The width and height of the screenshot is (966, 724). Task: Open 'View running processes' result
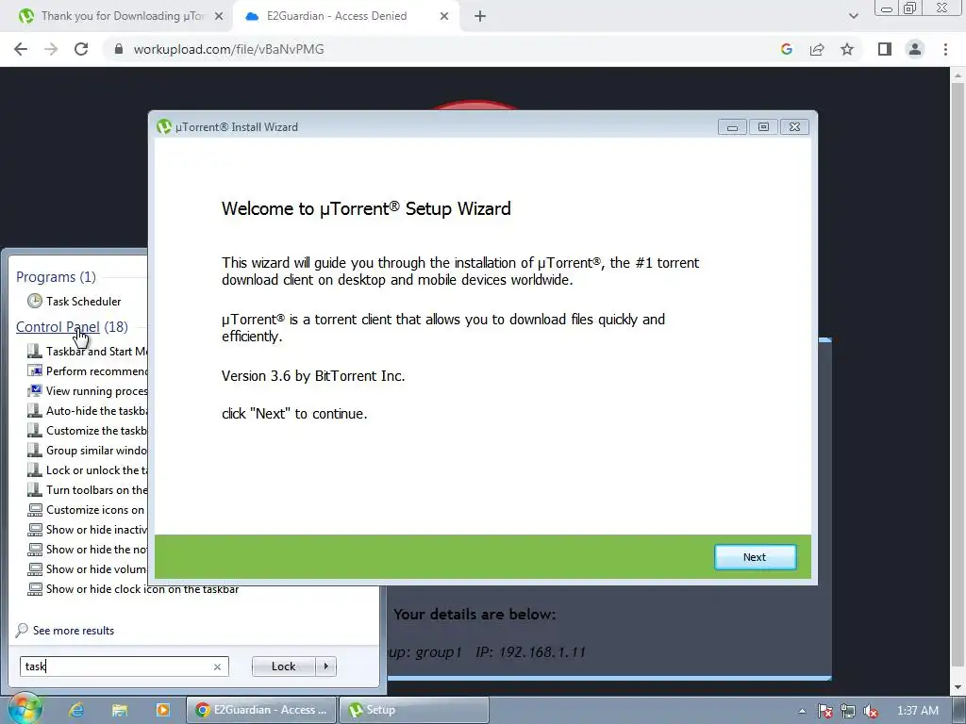(x=87, y=391)
